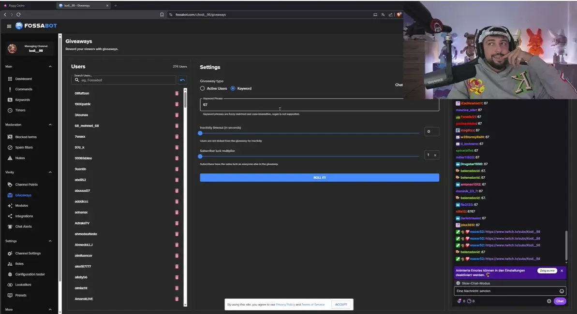This screenshot has height=314, width=577.
Task: Click the Lookalikes icon
Action: (x=10, y=285)
